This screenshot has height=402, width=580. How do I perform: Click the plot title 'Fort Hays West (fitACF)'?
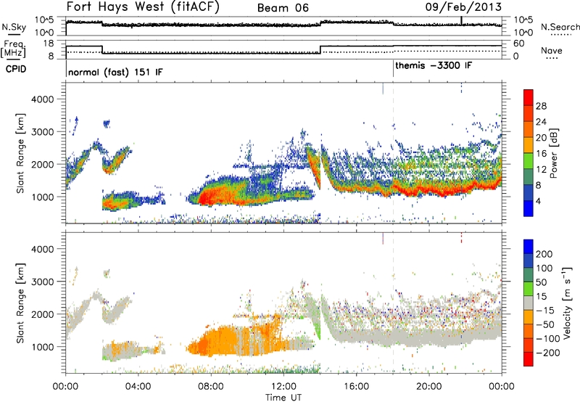click(x=143, y=7)
